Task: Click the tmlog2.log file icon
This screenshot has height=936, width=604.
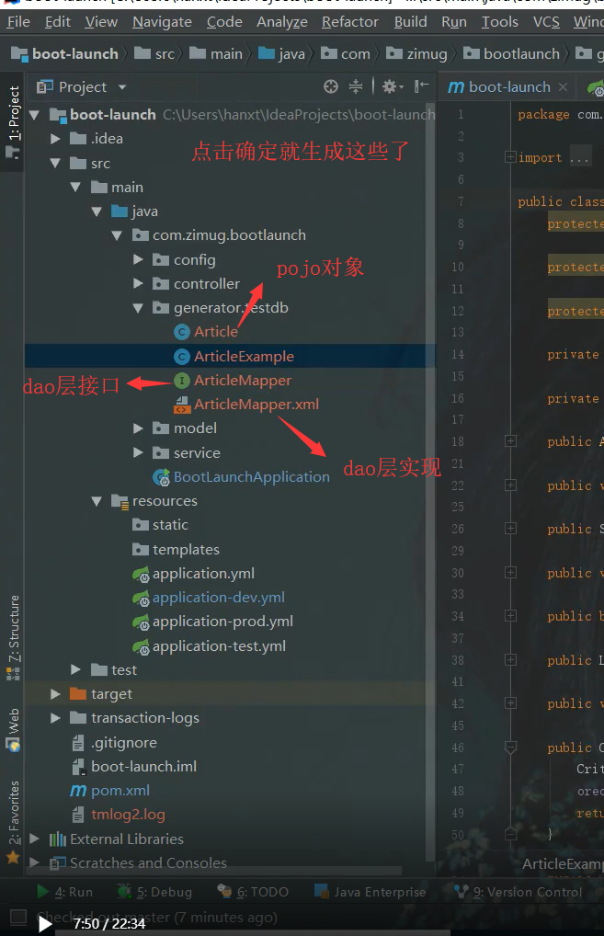Action: coord(78,815)
